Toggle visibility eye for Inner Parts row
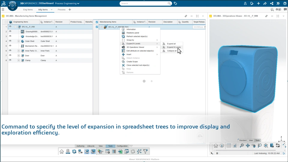Image resolution: width=288 pixels, height=162 pixels. 10,50
